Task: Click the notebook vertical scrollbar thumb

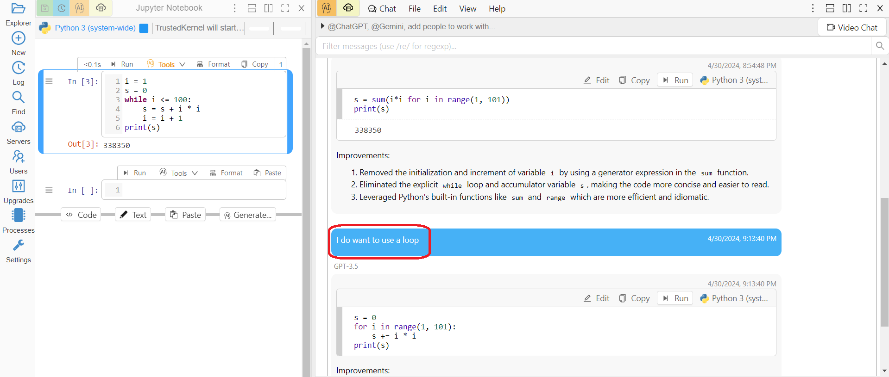Action: pos(306,208)
